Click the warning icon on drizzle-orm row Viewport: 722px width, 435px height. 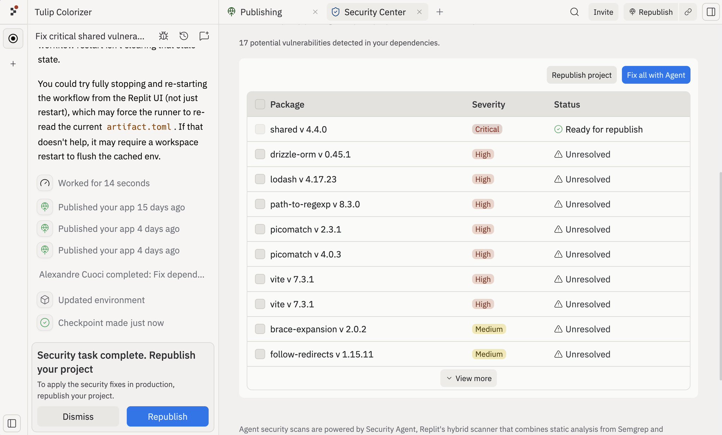click(x=558, y=154)
